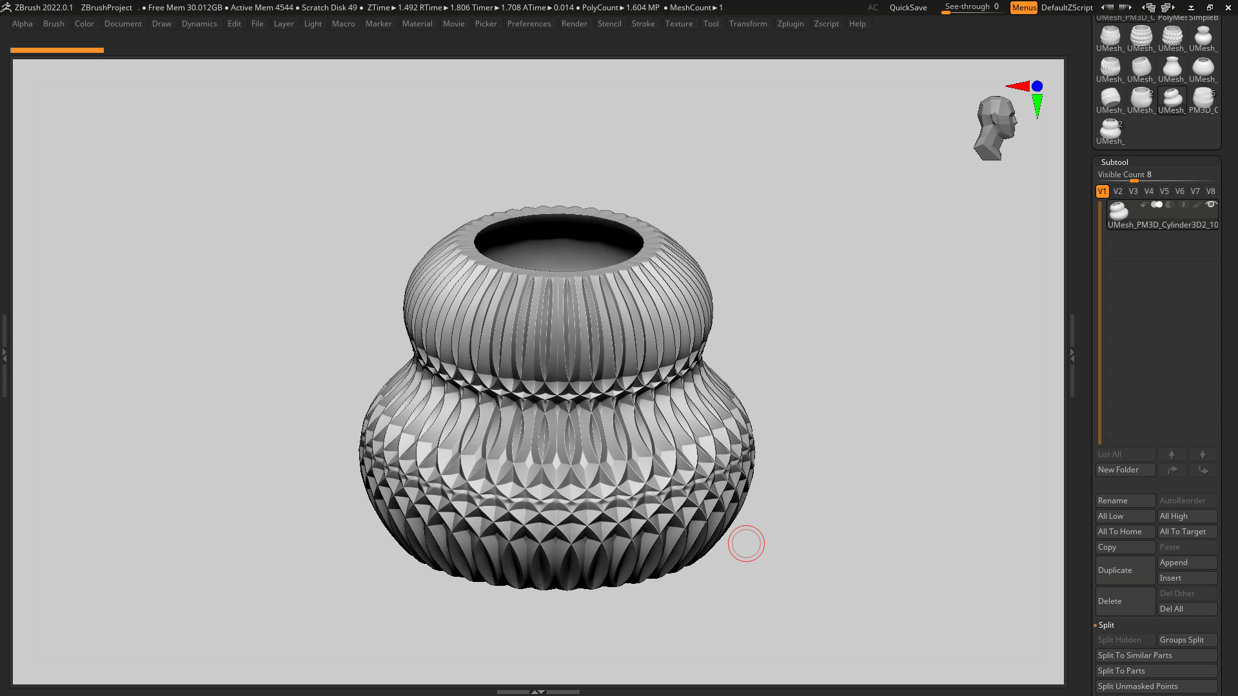Click the ZBrush logo icon
This screenshot has height=696, width=1238.
tap(6, 7)
